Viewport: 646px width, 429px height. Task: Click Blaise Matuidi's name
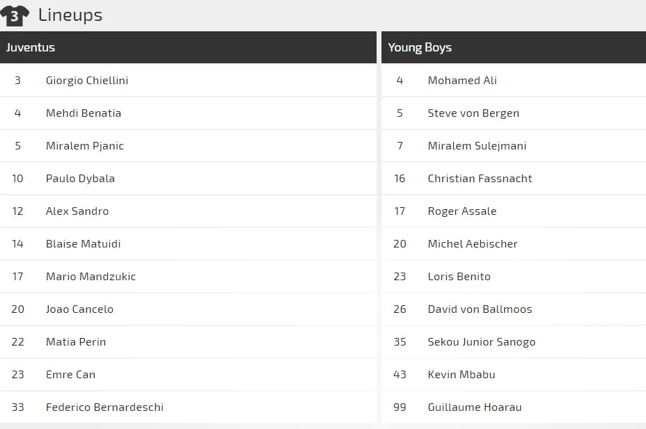(83, 243)
